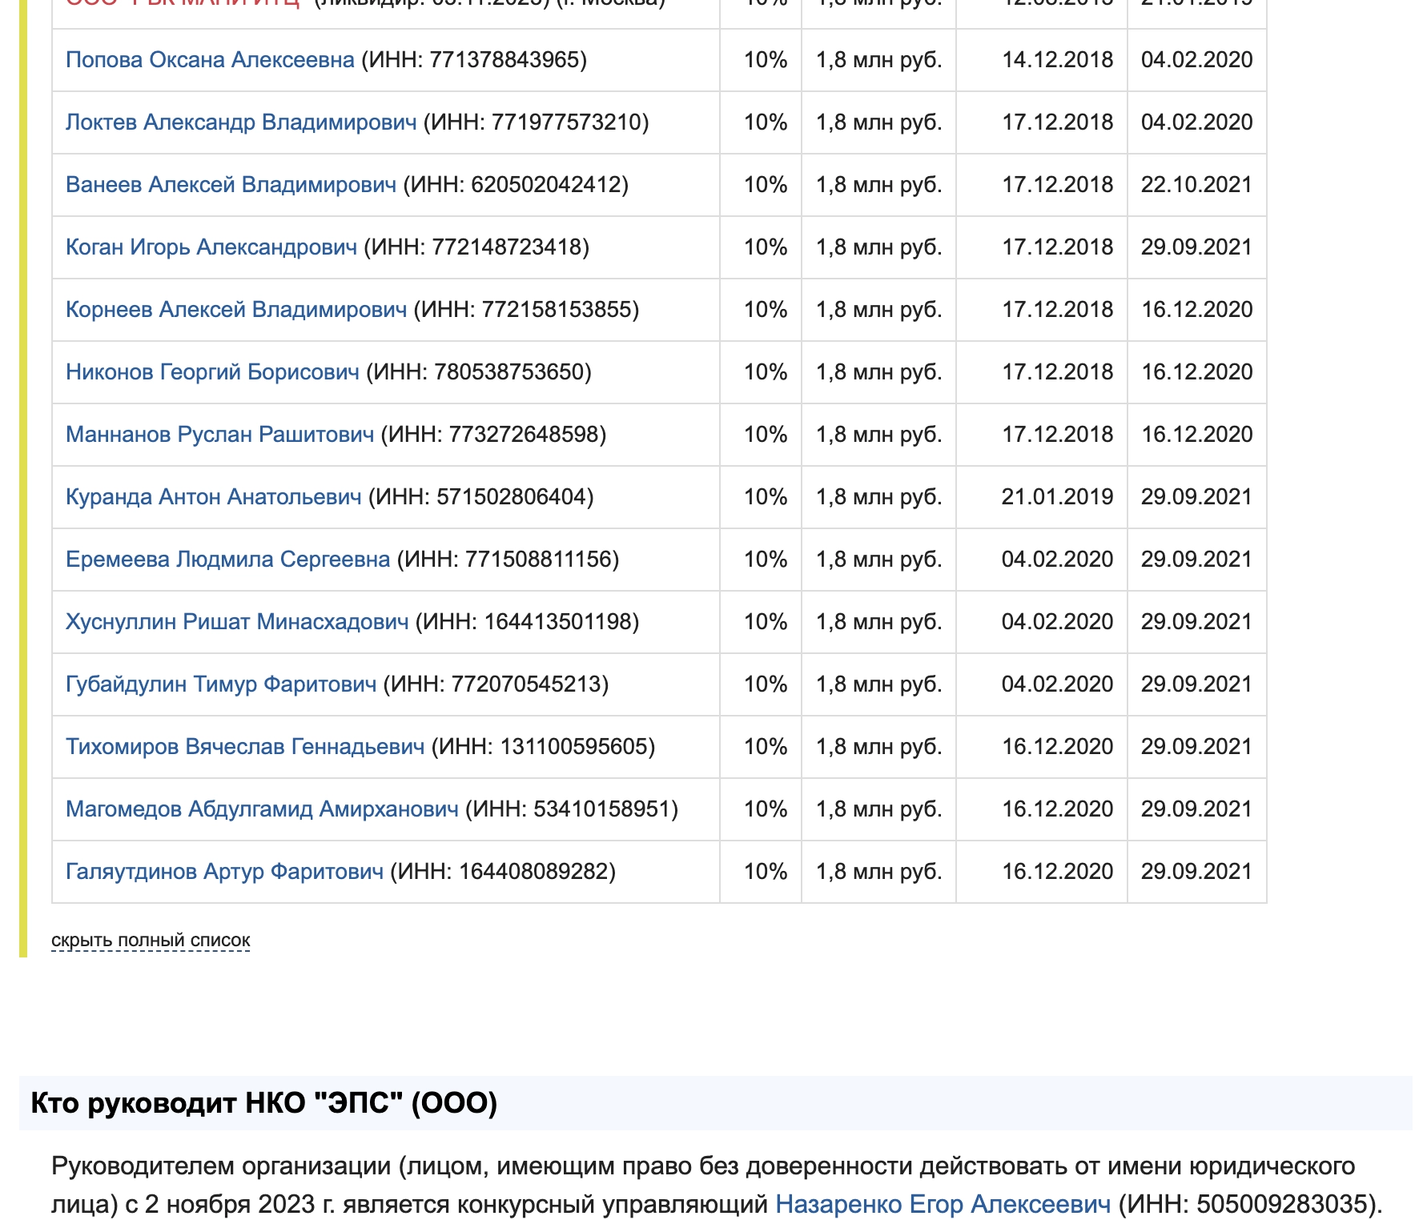Click Никонов Георгий Борисович name
This screenshot has width=1419, height=1220.
point(212,372)
